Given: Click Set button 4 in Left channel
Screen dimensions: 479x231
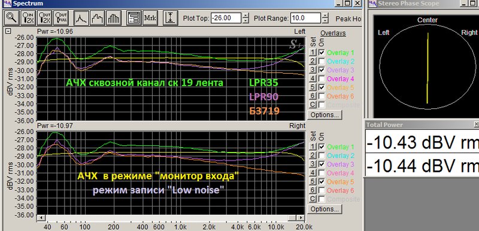Looking at the screenshot, I should (x=312, y=79).
